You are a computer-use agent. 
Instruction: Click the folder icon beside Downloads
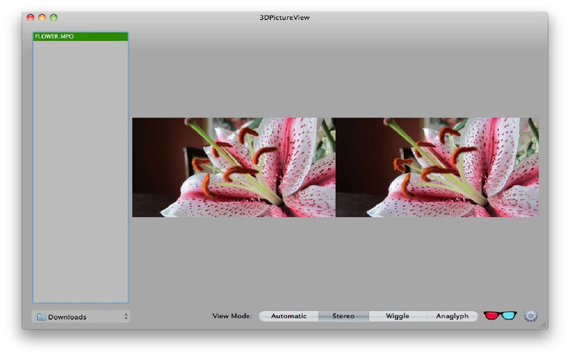41,317
